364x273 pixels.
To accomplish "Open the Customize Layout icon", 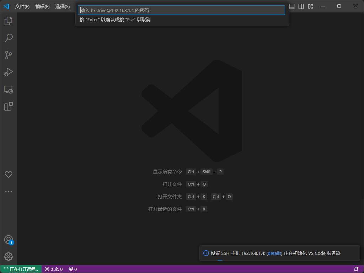I will (310, 6).
